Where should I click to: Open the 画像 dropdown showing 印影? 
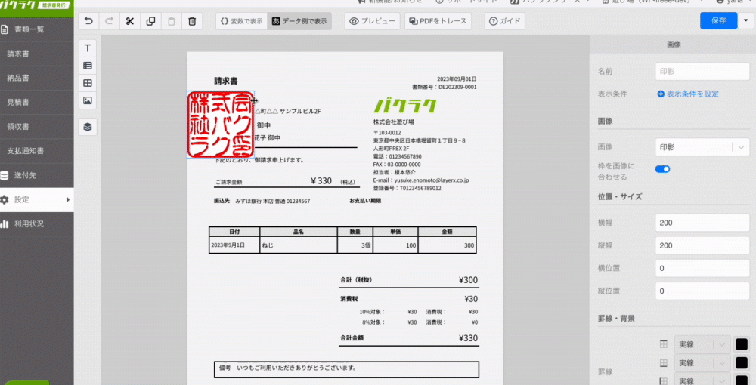tap(702, 147)
